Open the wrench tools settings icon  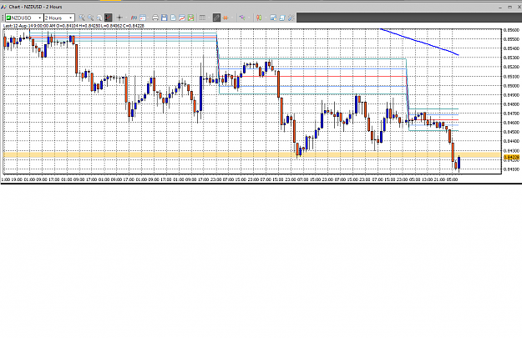pyautogui.click(x=291, y=18)
